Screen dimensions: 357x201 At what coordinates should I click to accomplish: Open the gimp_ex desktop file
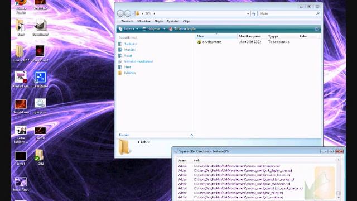[x=40, y=106]
